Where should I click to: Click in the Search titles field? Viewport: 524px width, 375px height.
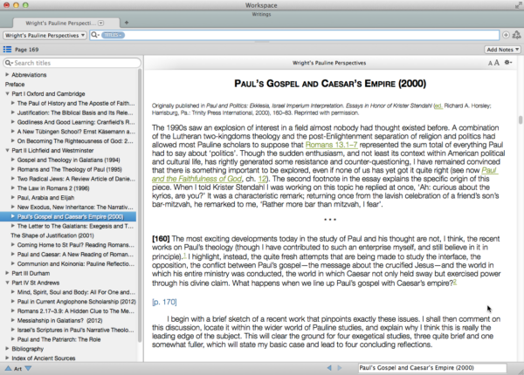(72, 63)
